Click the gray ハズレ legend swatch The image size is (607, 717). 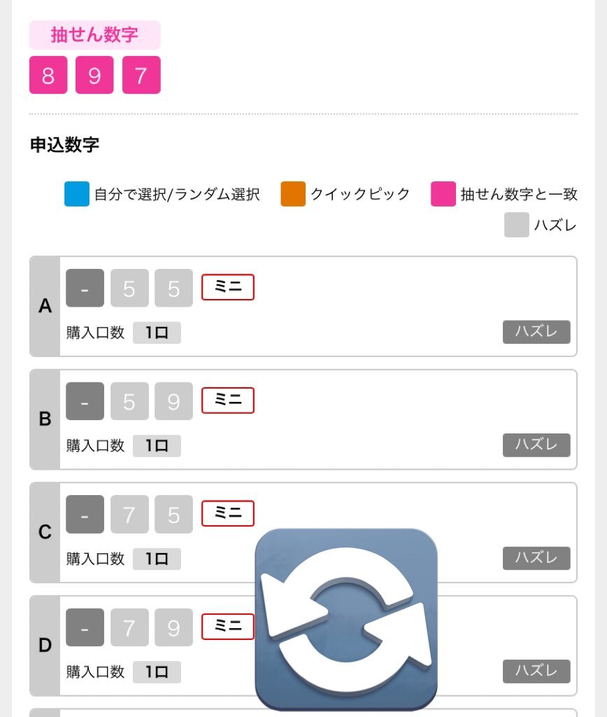tap(517, 225)
